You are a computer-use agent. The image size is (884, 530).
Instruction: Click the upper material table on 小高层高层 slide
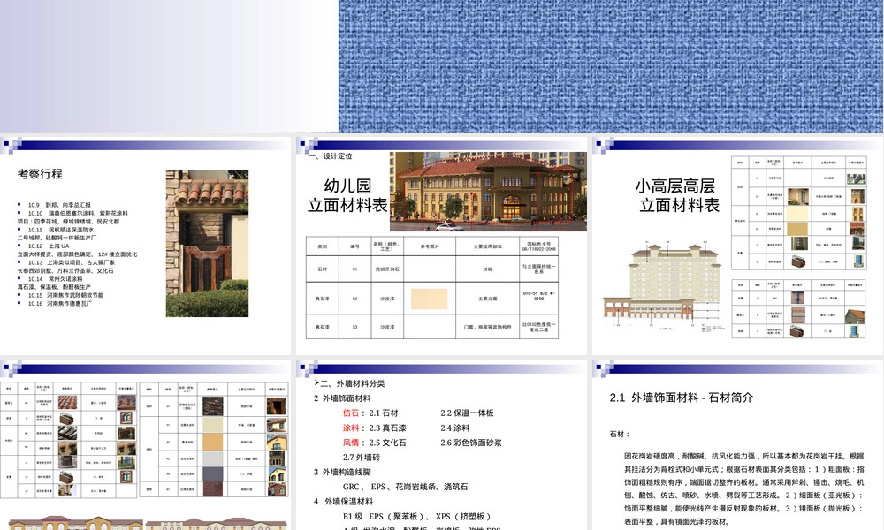(x=798, y=213)
